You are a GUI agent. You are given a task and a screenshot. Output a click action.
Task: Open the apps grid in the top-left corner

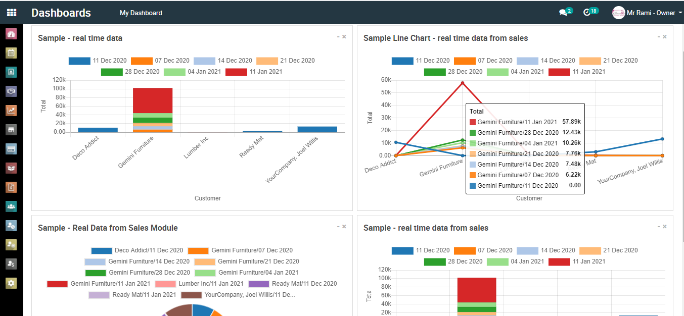[x=11, y=11]
